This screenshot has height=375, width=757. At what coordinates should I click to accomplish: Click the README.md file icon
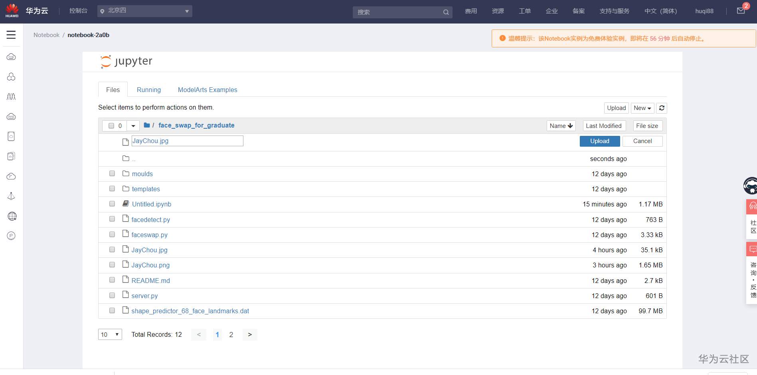click(125, 280)
